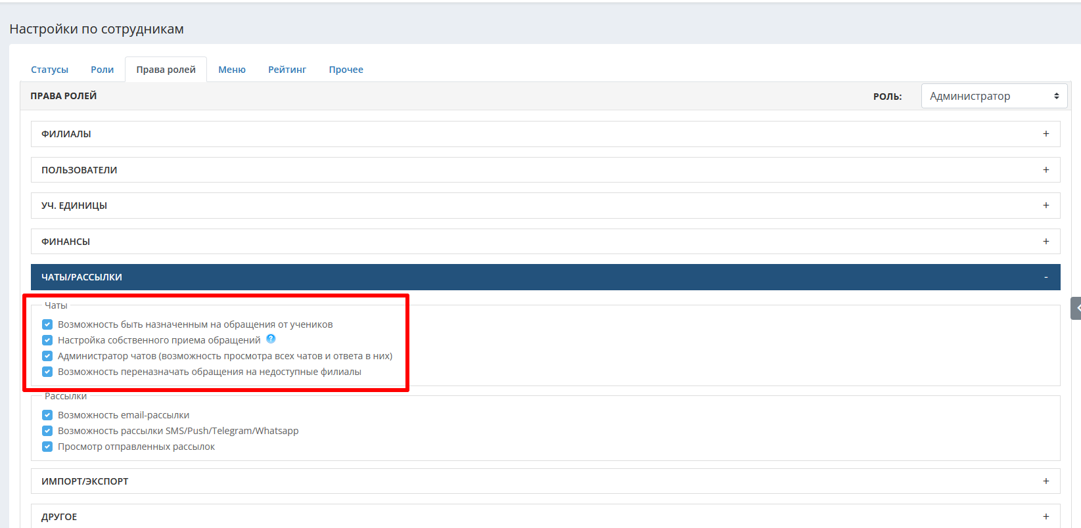Open the Рейтинг tab
This screenshot has width=1081, height=528.
(287, 70)
